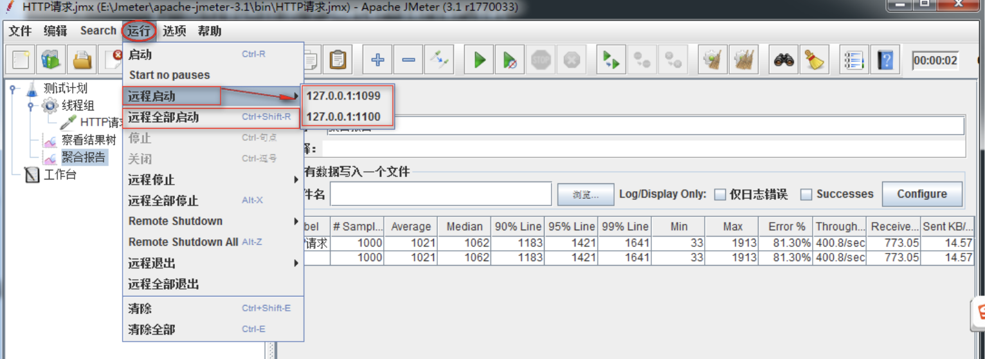Screen dimensions: 985x359
Task: Click the 99% Line column header
Action: [x=624, y=226]
